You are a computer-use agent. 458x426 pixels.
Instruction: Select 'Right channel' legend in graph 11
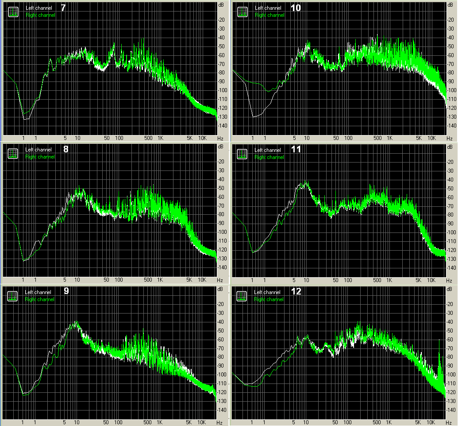(269, 157)
